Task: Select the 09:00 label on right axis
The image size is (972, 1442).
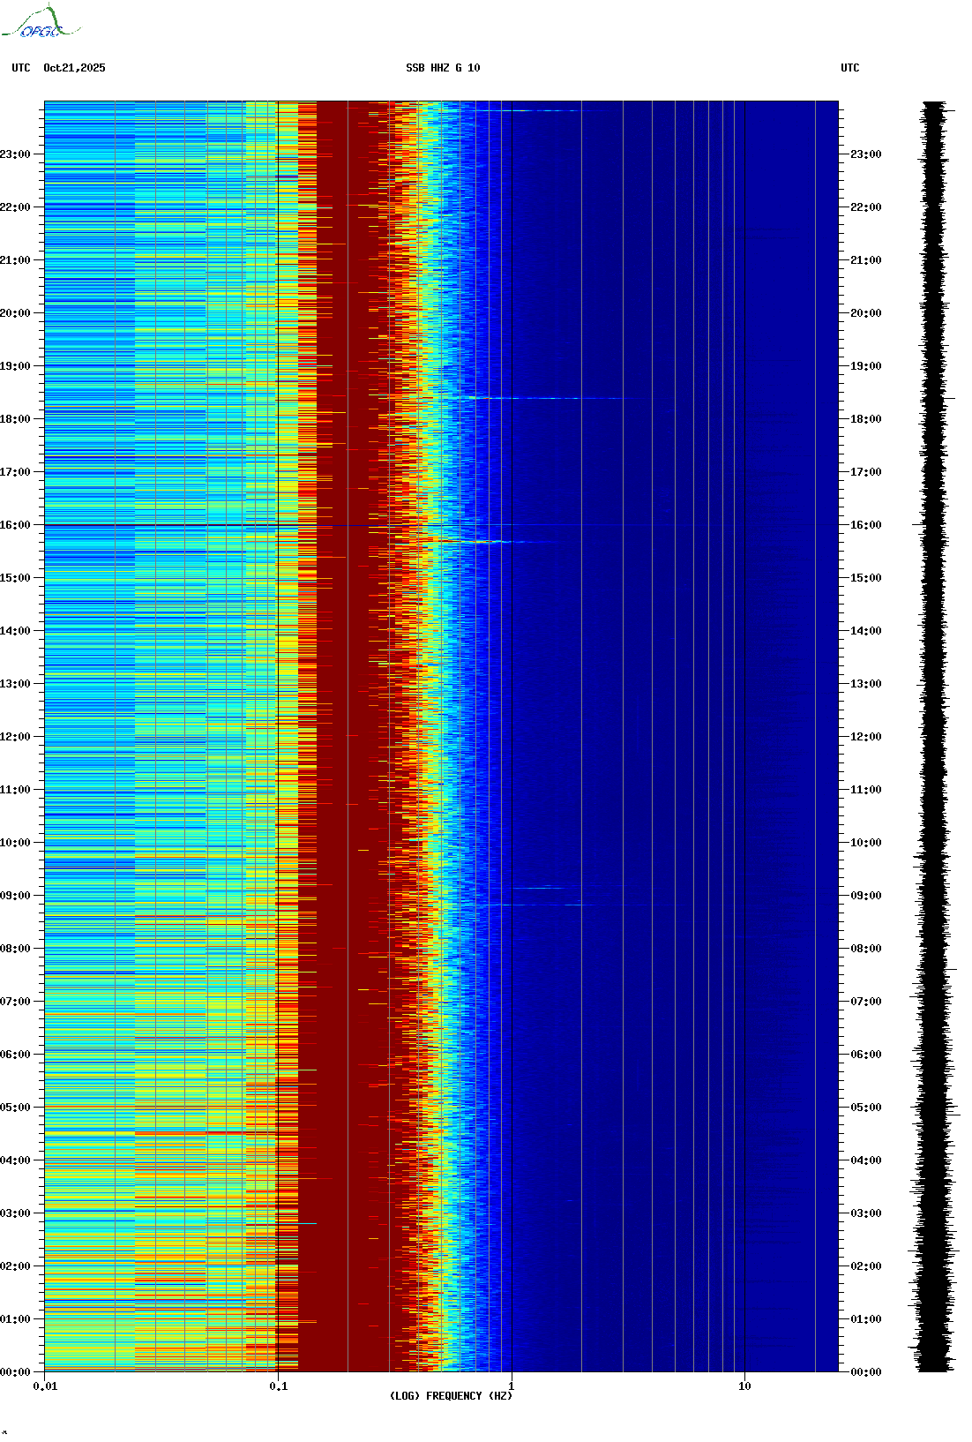Action: pyautogui.click(x=865, y=896)
